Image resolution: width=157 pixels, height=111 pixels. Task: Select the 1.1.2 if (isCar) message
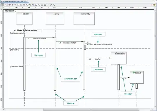94,59
